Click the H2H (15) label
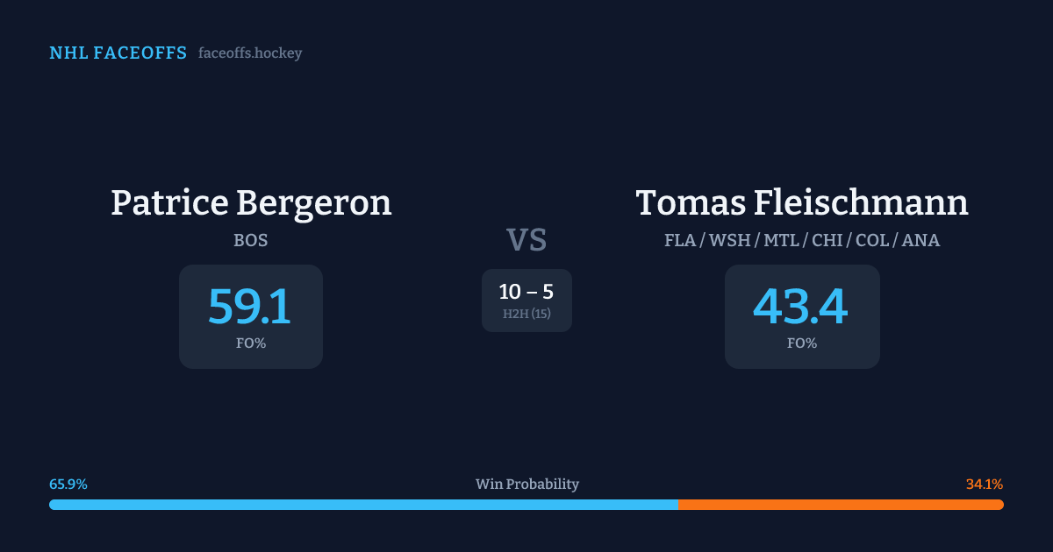 [x=526, y=314]
